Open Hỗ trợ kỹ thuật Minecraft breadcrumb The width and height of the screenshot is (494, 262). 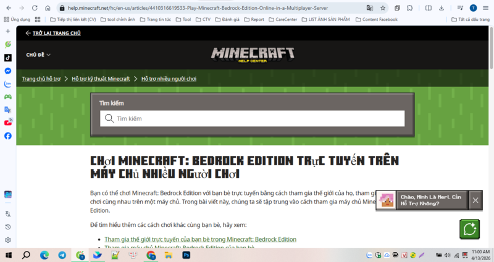101,79
